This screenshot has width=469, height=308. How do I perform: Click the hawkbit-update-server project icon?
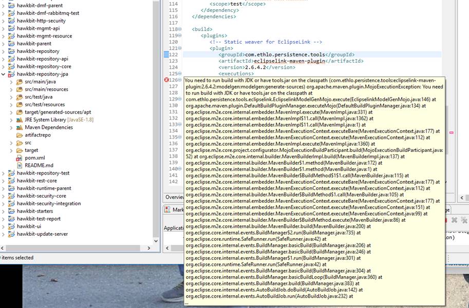(11, 234)
